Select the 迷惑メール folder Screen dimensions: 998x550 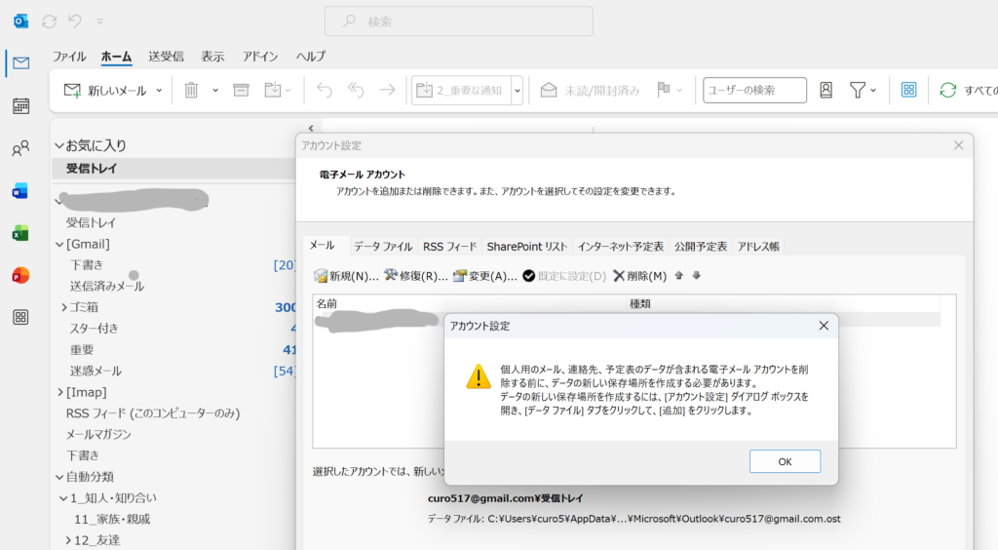tap(96, 372)
